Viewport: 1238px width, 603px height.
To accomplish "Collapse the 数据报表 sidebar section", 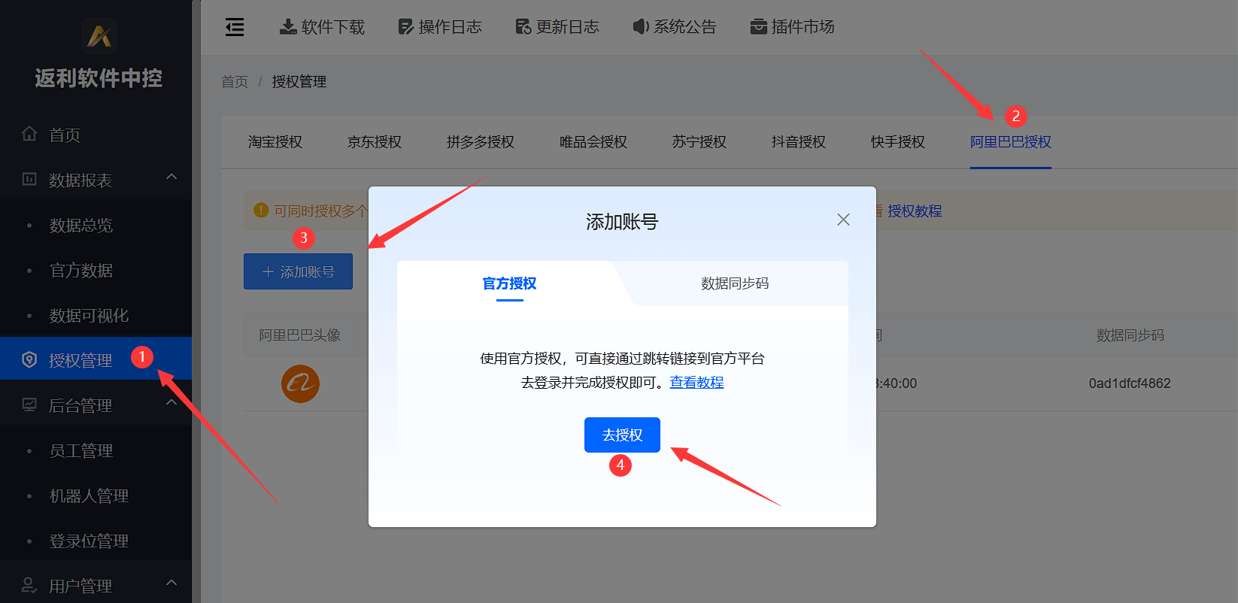I will [x=171, y=177].
